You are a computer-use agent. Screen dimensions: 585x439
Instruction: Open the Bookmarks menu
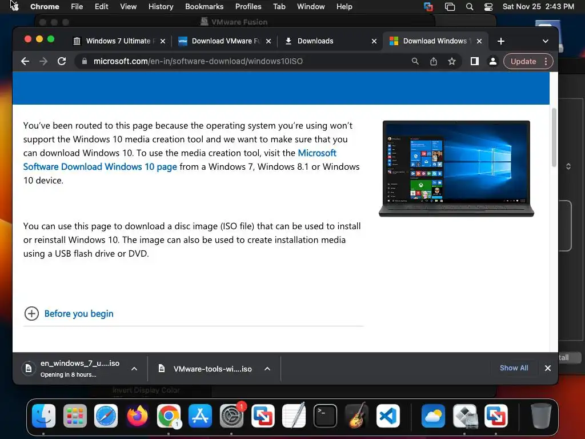point(204,6)
